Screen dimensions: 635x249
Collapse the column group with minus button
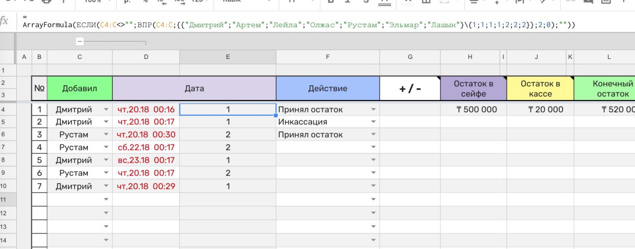(80, 42)
